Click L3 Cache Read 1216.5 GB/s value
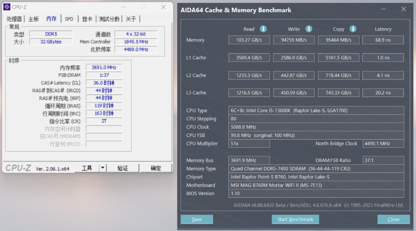 (x=249, y=93)
